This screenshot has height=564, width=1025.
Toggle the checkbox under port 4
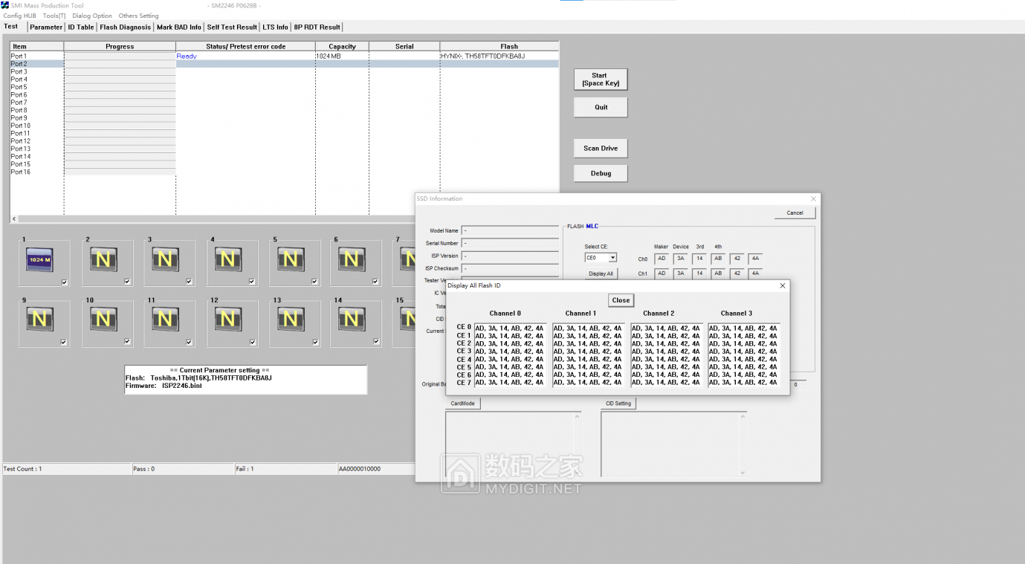251,282
